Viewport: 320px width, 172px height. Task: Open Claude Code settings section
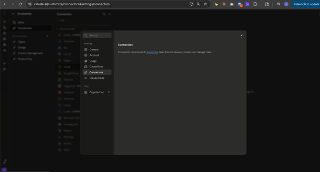click(x=97, y=78)
